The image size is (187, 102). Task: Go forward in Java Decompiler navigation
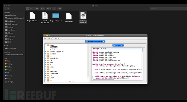coord(59,38)
